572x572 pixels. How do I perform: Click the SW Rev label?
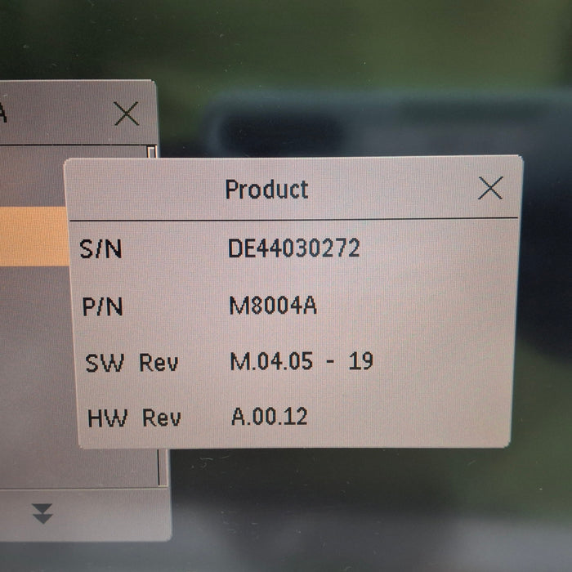(x=132, y=363)
